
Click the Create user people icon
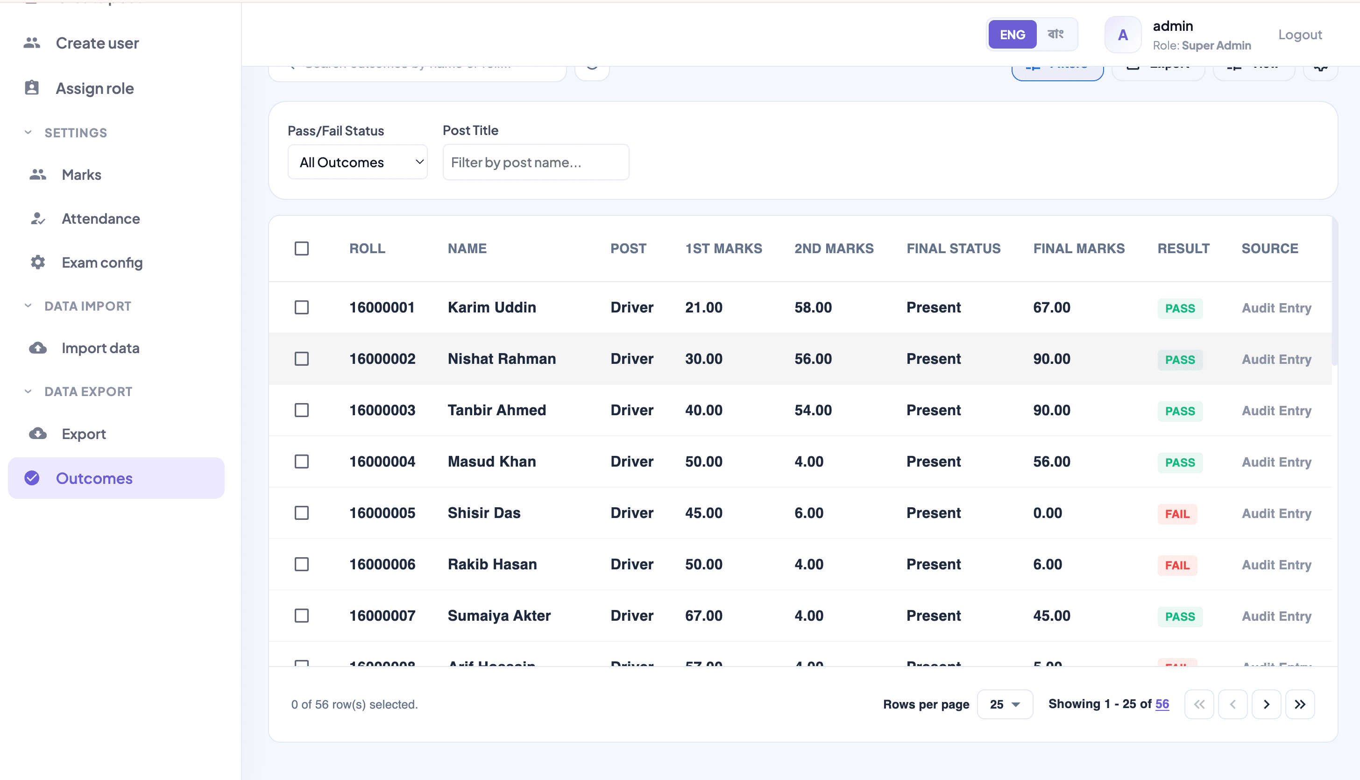[32, 43]
